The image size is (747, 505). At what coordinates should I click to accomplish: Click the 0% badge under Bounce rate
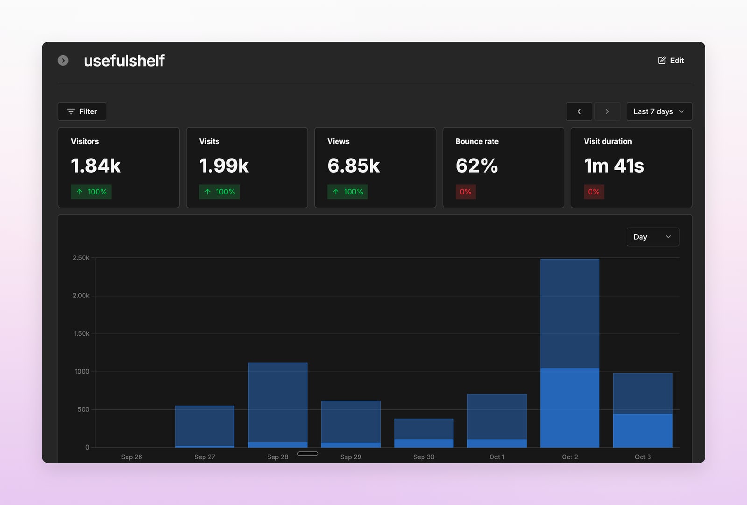pos(465,192)
